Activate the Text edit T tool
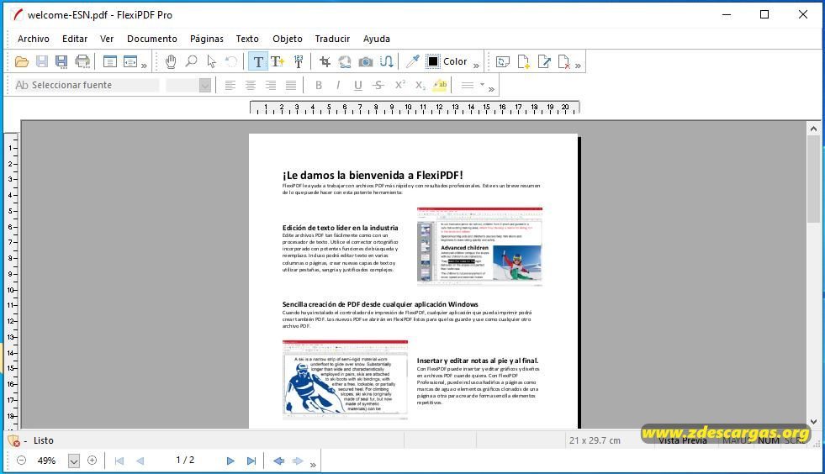The image size is (825, 474). coord(258,61)
